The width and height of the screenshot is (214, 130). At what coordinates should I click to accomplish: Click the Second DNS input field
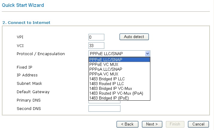104,108
